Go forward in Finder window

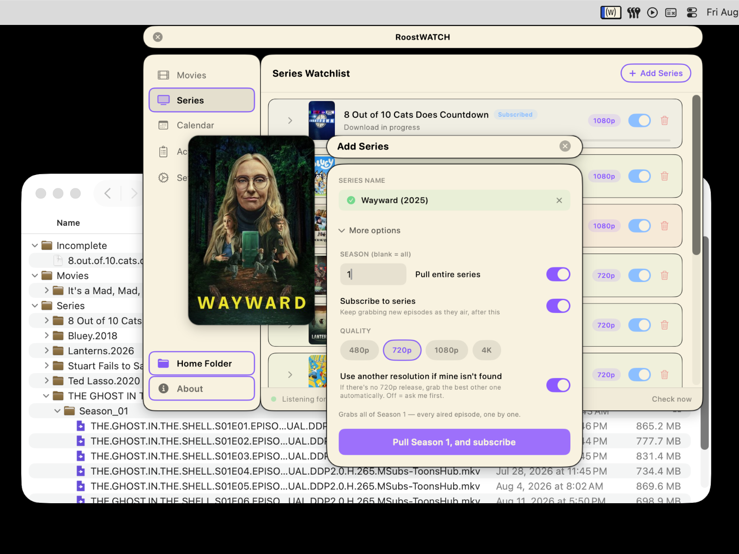click(134, 193)
